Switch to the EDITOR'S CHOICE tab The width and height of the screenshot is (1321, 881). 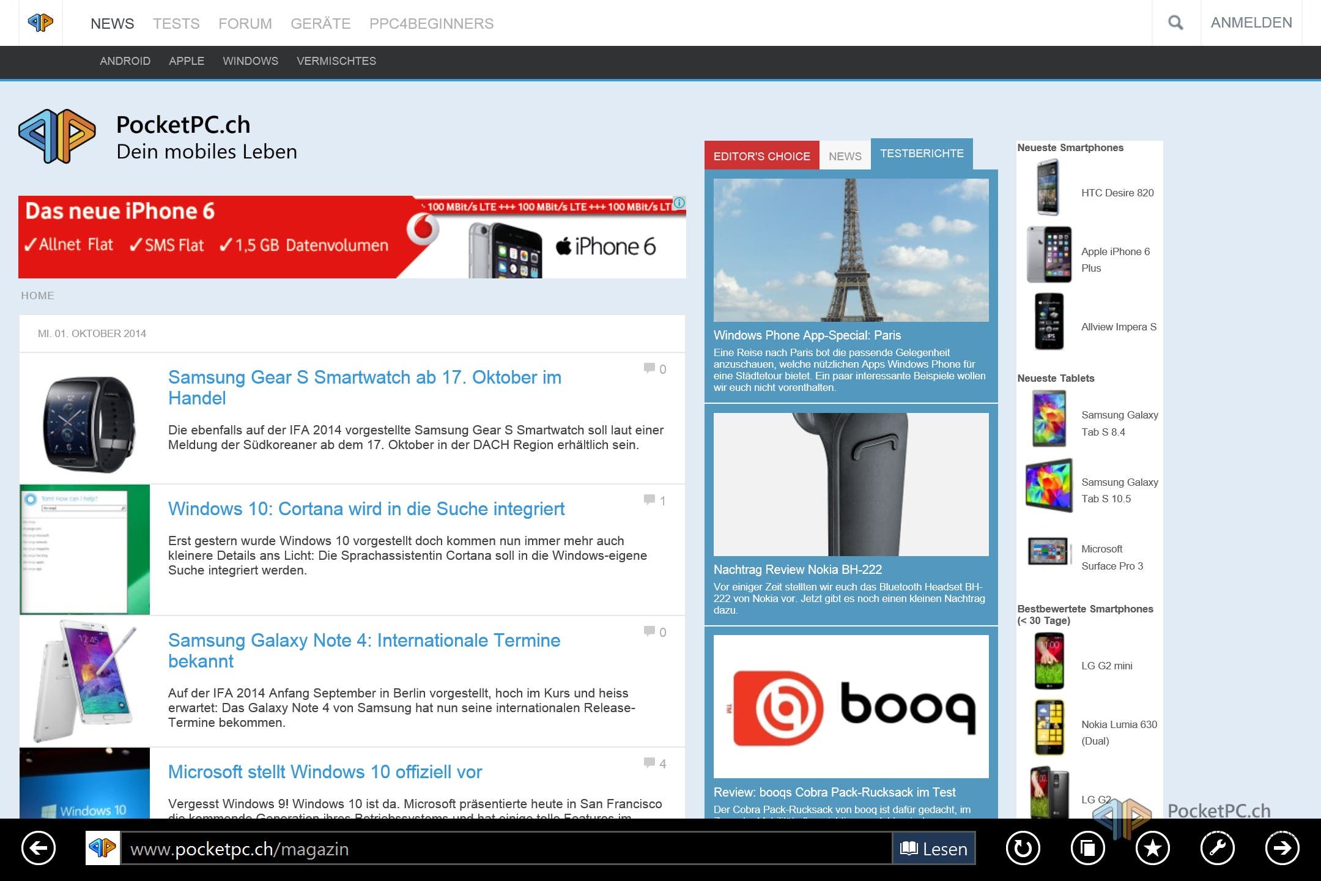(761, 156)
